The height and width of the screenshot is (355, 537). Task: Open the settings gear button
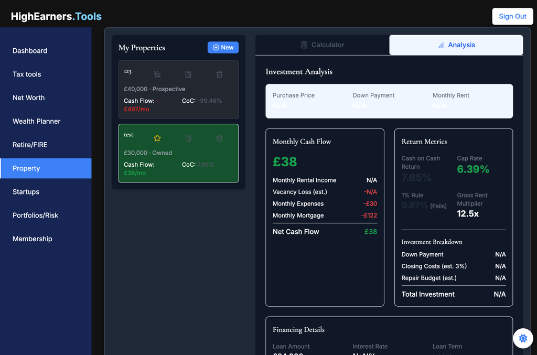pos(523,339)
